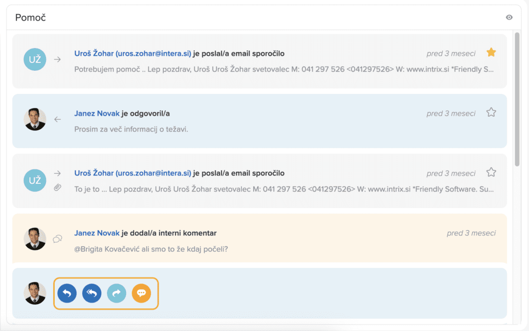Open Janez Novak link in internal comment
Screen dimensions: 529x331
[x=97, y=233]
